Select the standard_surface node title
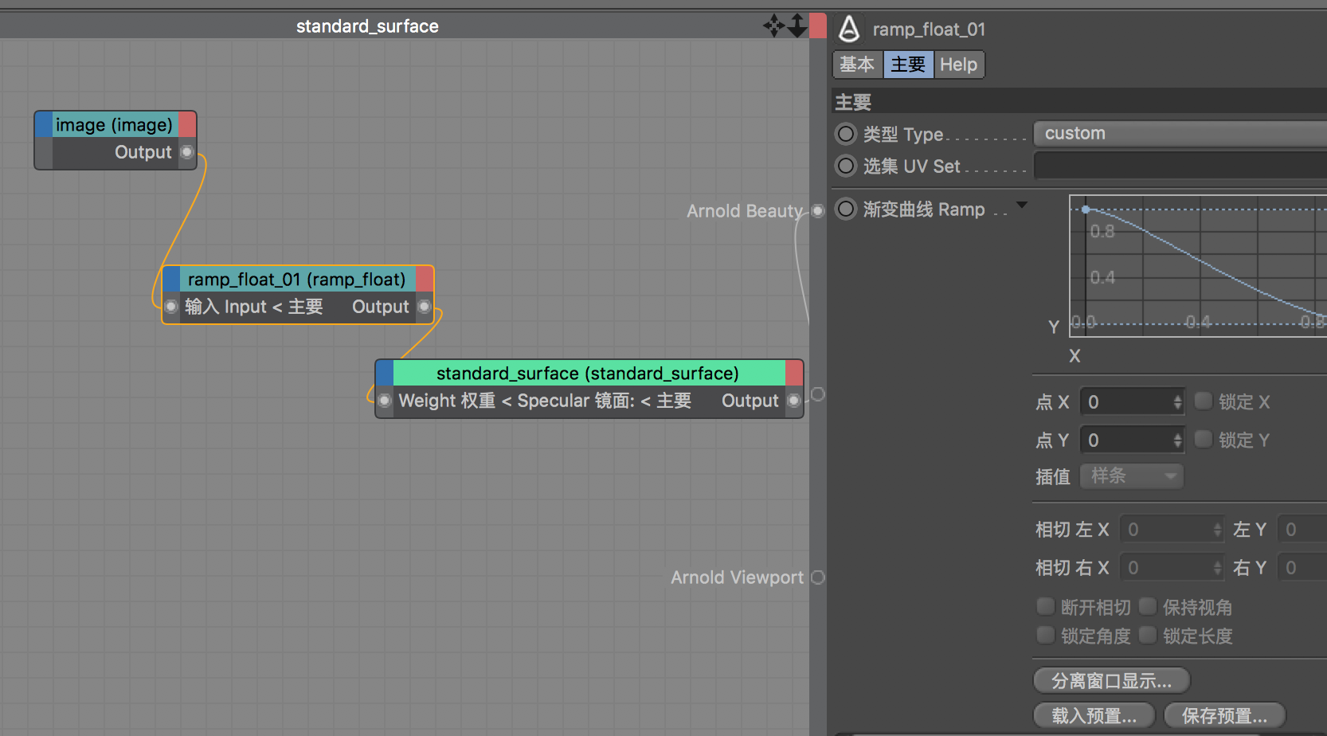This screenshot has width=1327, height=736. [588, 374]
